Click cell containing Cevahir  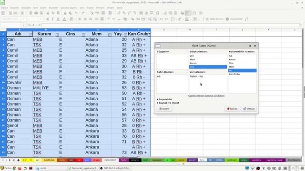tap(20, 82)
